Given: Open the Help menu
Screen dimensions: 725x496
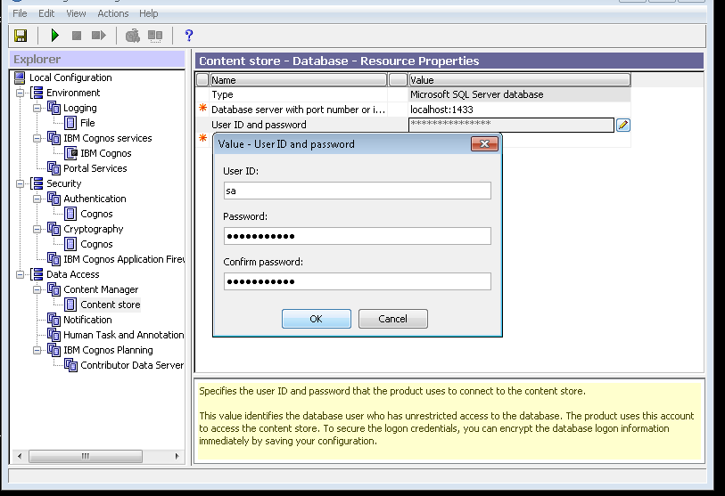Looking at the screenshot, I should pyautogui.click(x=148, y=13).
